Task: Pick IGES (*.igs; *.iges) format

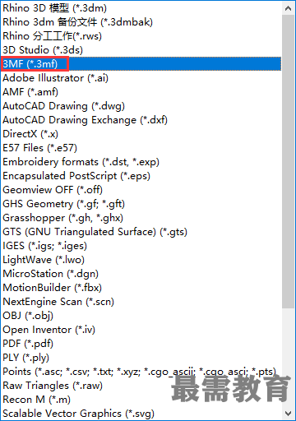Action: (141, 246)
